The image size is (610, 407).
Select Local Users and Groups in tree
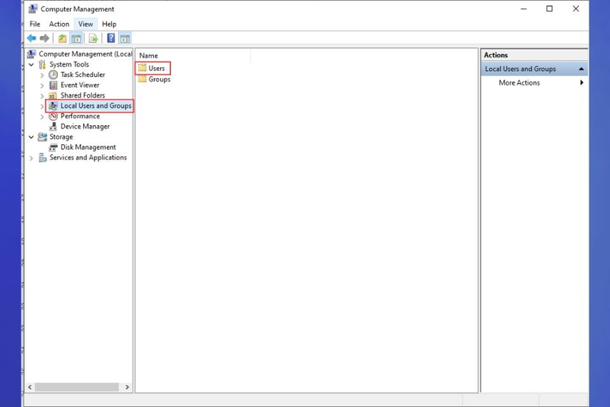point(96,105)
